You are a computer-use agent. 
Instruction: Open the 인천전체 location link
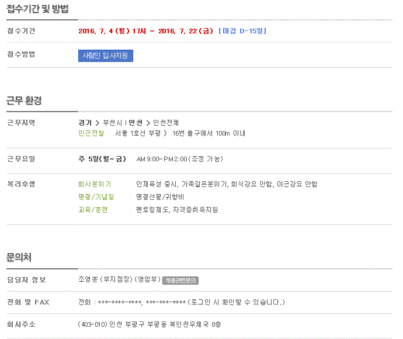click(x=166, y=123)
